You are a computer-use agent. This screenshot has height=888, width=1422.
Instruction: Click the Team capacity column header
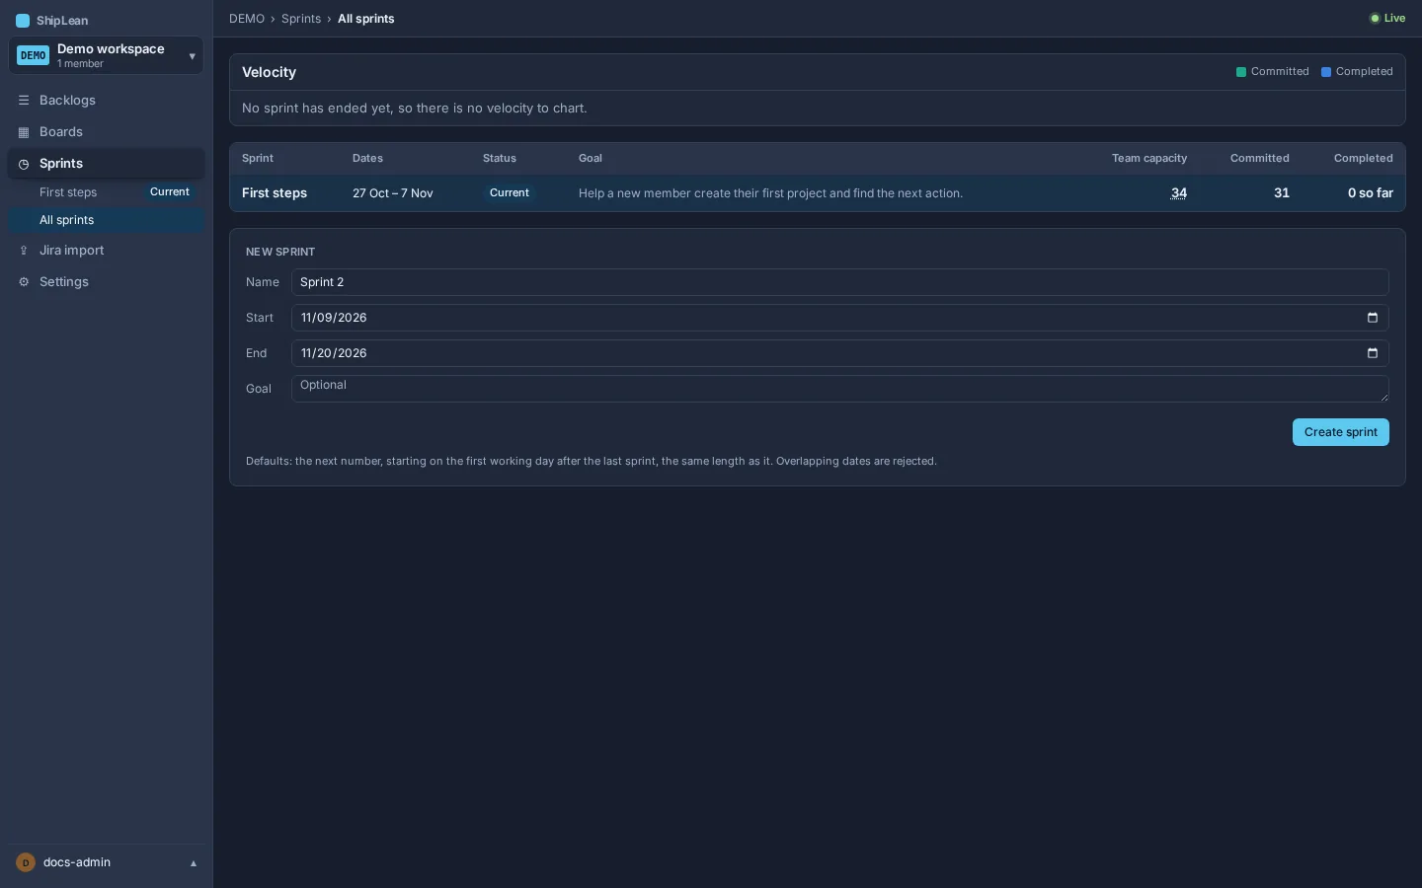[1149, 158]
